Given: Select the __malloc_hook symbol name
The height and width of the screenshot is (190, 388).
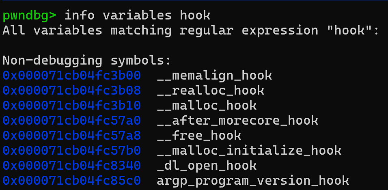Looking at the screenshot, I should tap(207, 106).
